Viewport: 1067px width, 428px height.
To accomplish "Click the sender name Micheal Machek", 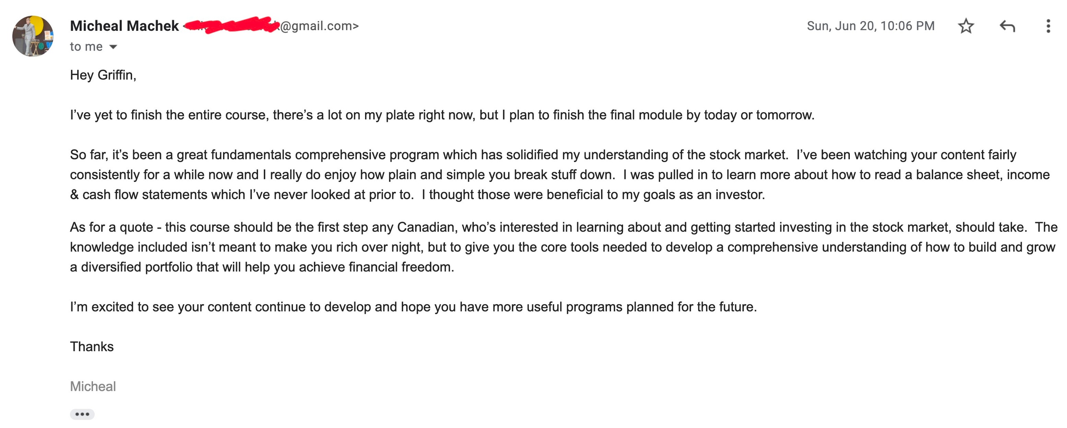I will pos(124,26).
